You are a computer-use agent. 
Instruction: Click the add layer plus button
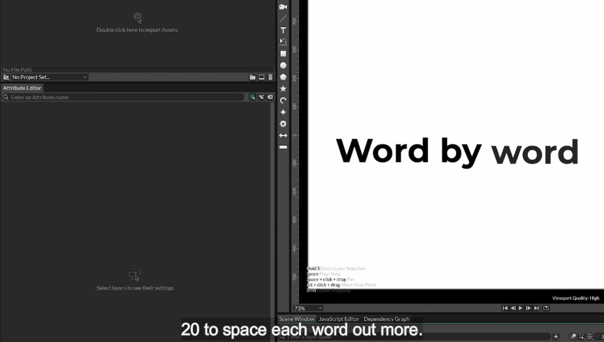(x=556, y=337)
